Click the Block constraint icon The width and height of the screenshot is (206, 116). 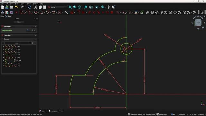point(112,12)
